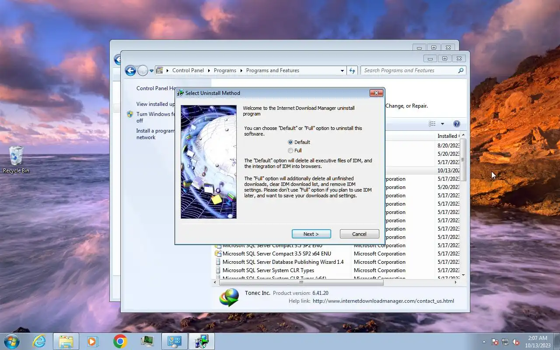Click the Windows features shield icon
This screenshot has height=350, width=560.
point(130,114)
